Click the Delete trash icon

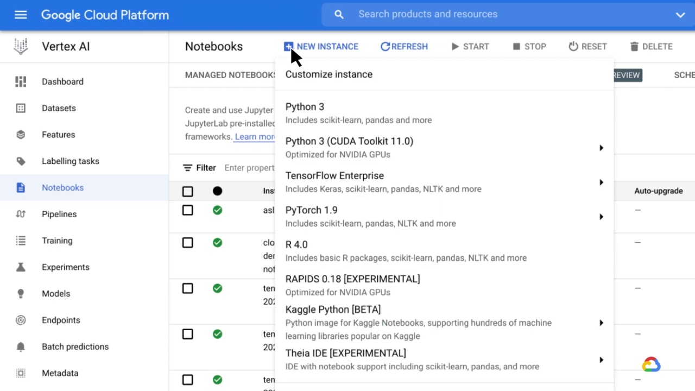point(634,47)
